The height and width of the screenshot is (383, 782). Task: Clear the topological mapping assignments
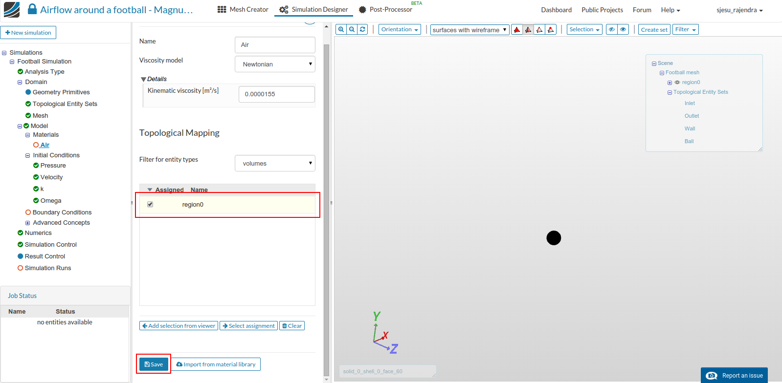click(292, 326)
